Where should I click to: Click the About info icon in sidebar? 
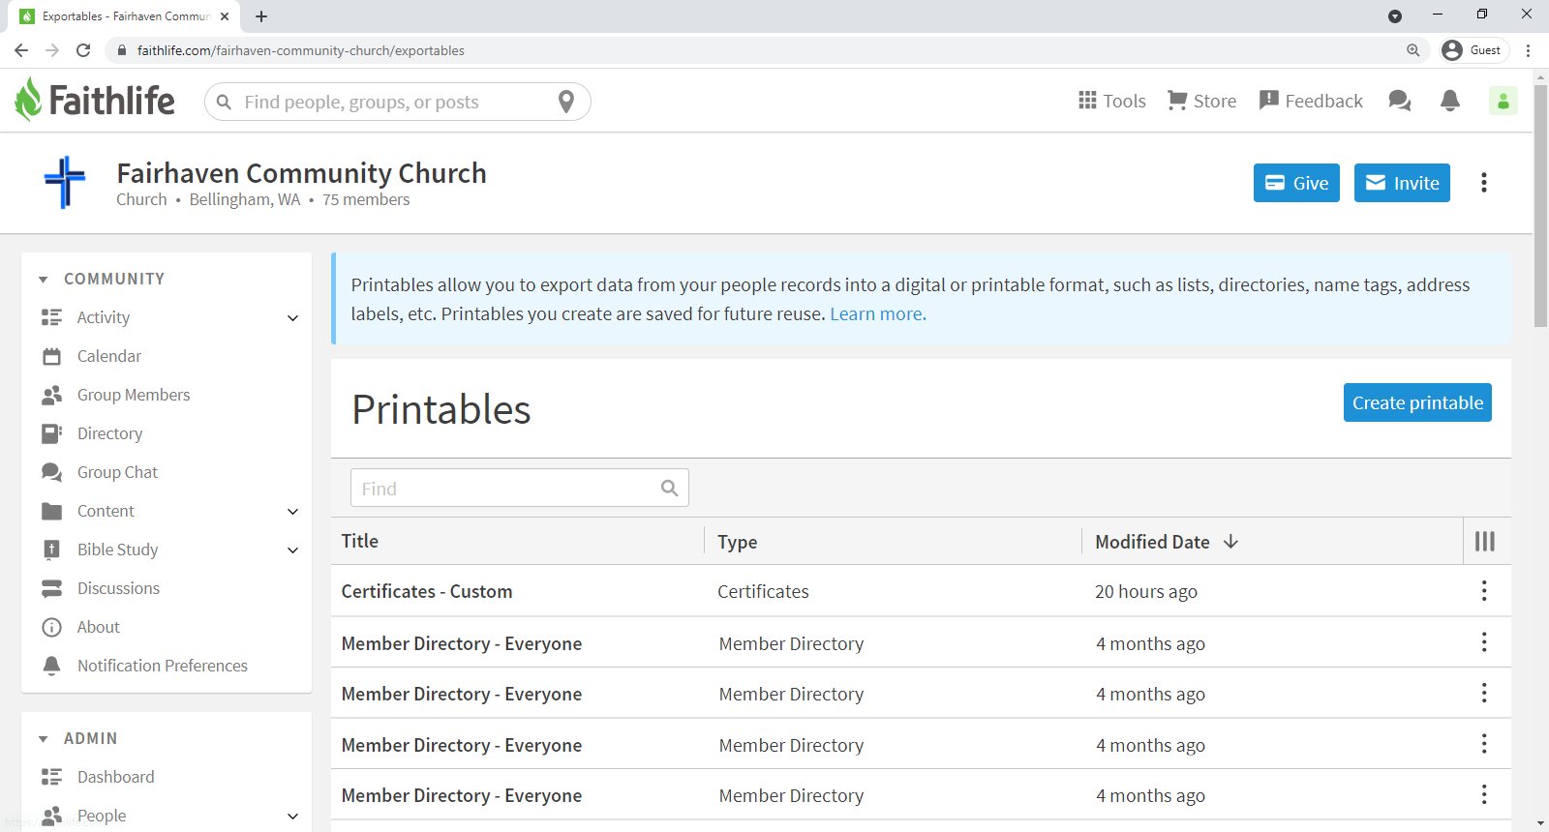click(52, 627)
